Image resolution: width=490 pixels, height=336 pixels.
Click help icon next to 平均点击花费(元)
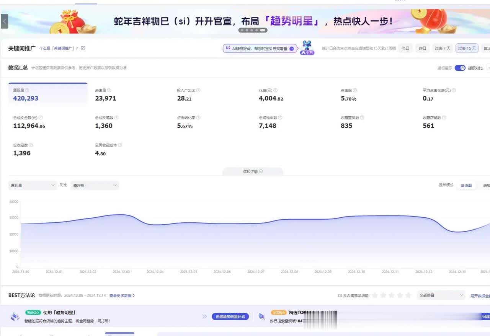[x=454, y=90]
